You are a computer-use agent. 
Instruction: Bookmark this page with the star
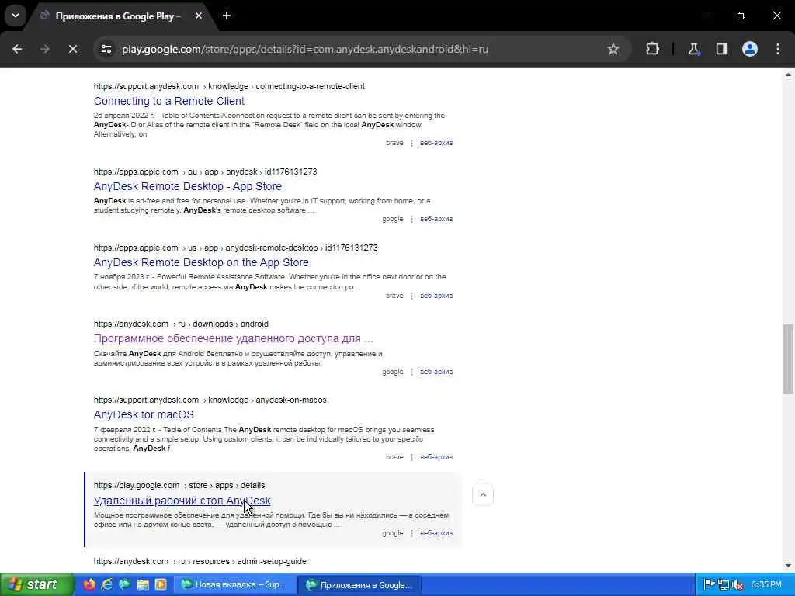pyautogui.click(x=613, y=49)
